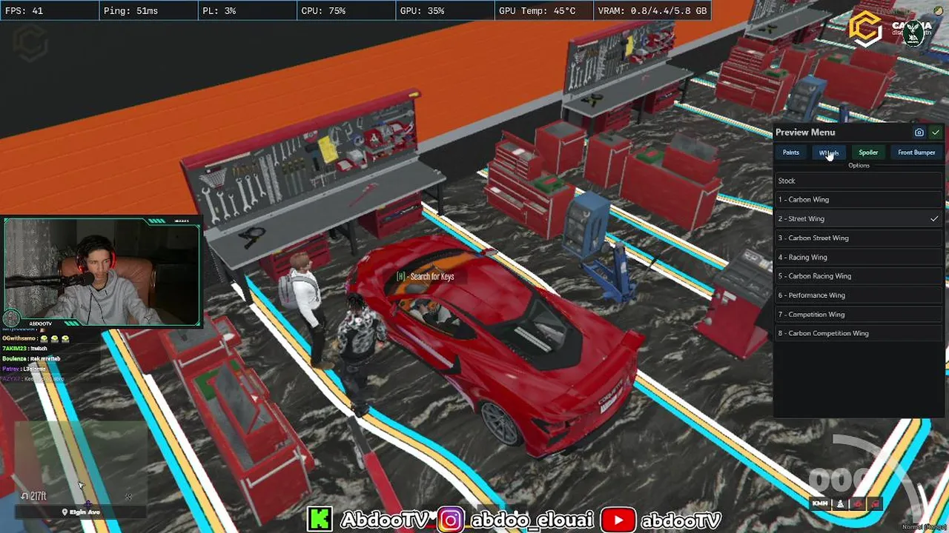Select 5 - Carbon Racing Wing
The height and width of the screenshot is (533, 949).
[x=859, y=276]
